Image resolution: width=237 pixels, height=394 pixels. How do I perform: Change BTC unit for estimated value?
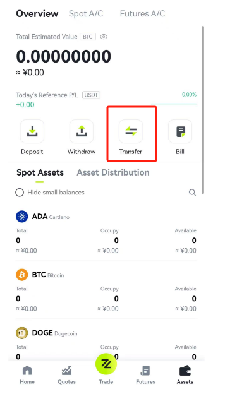[88, 37]
